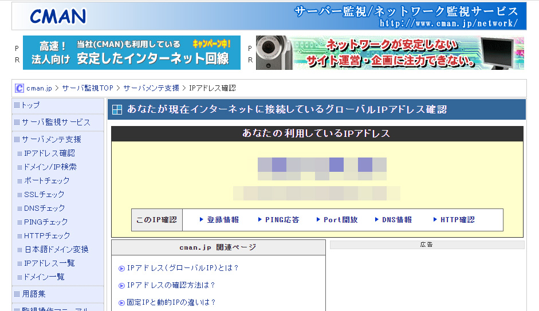Screen dimensions: 539x311
Task: Click bullet icon beside 固定IPと動的IPの違いは?
Action: point(121,303)
